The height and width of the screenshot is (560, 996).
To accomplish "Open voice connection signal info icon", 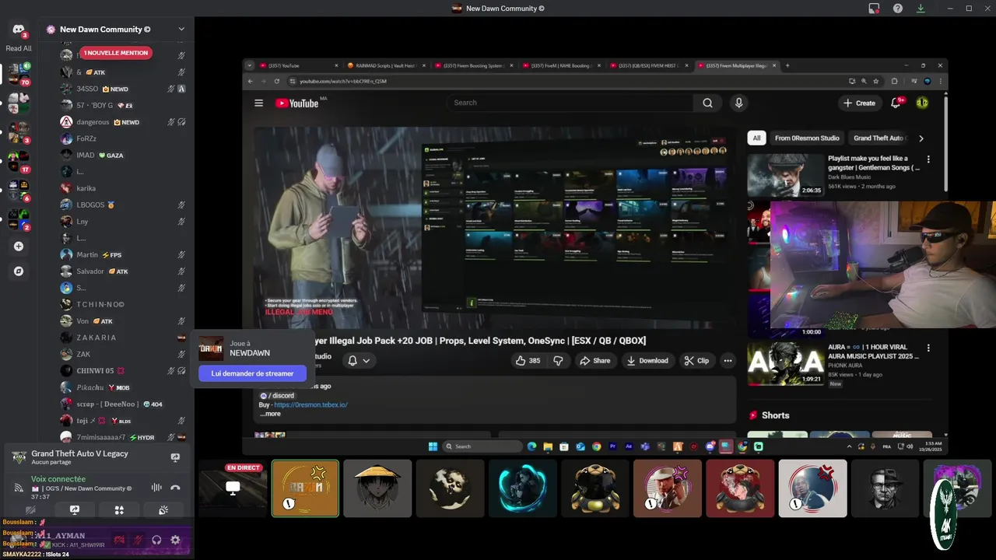I will [x=19, y=488].
